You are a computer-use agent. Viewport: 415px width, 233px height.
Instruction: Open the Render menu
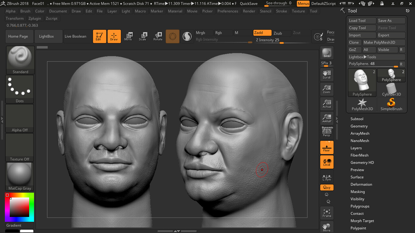[249, 11]
